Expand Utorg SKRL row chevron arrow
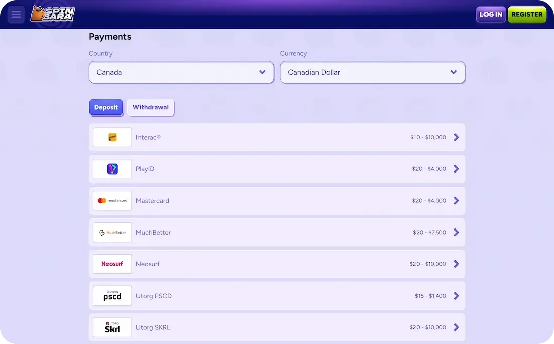 click(456, 327)
